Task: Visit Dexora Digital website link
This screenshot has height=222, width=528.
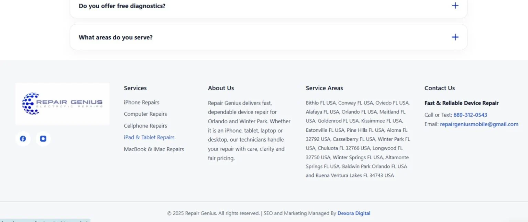Action: click(354, 213)
